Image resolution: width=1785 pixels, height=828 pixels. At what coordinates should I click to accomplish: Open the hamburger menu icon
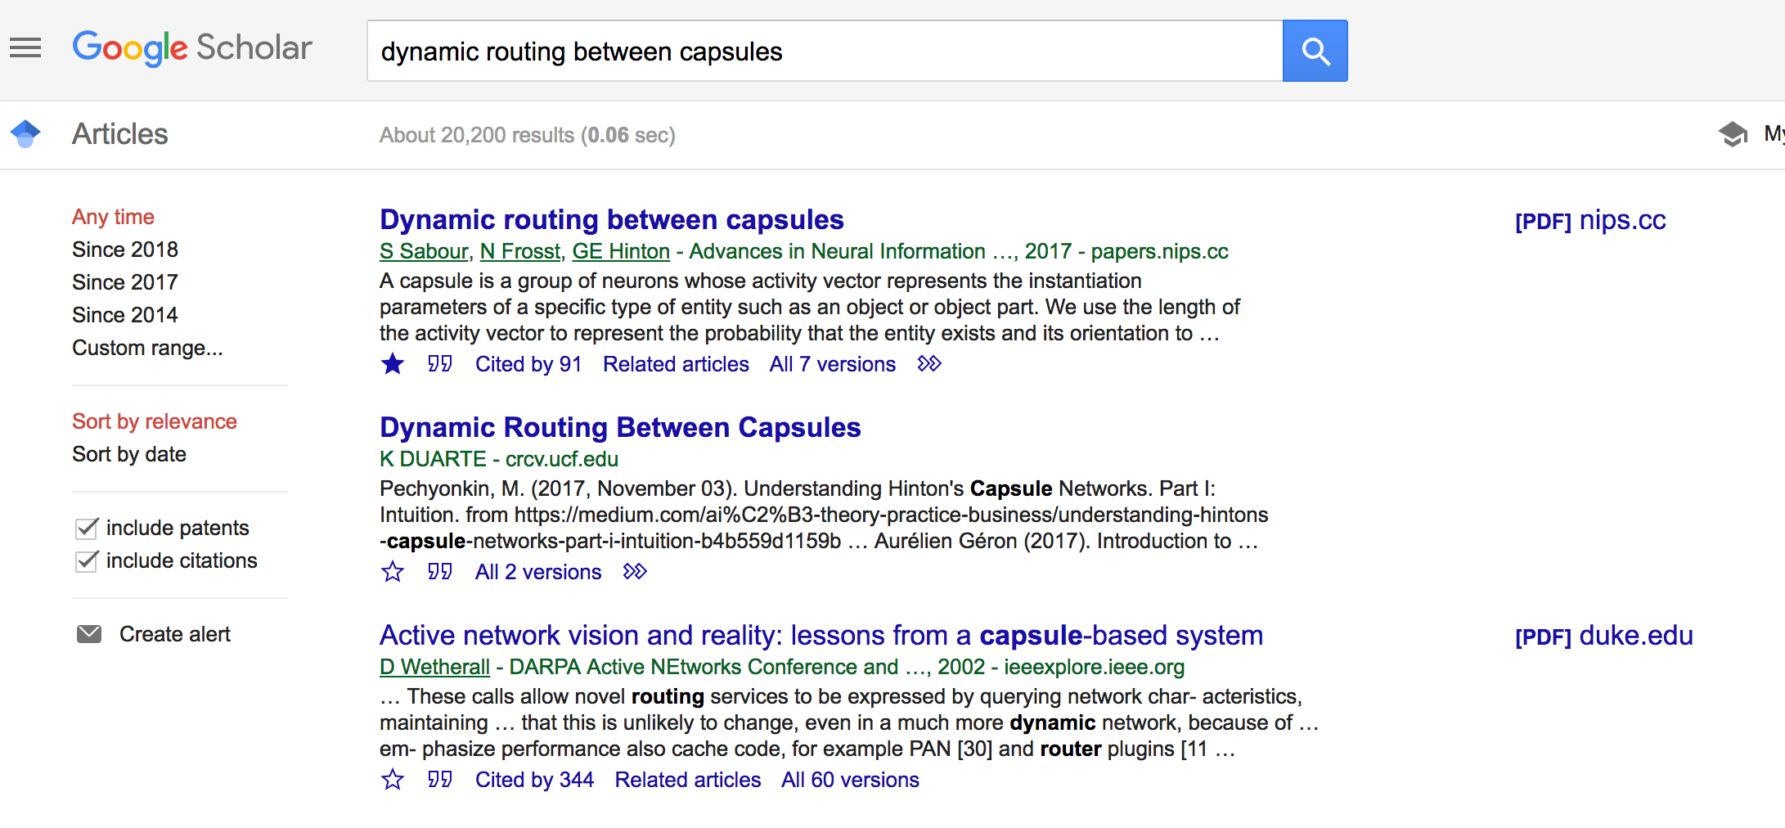(x=25, y=48)
